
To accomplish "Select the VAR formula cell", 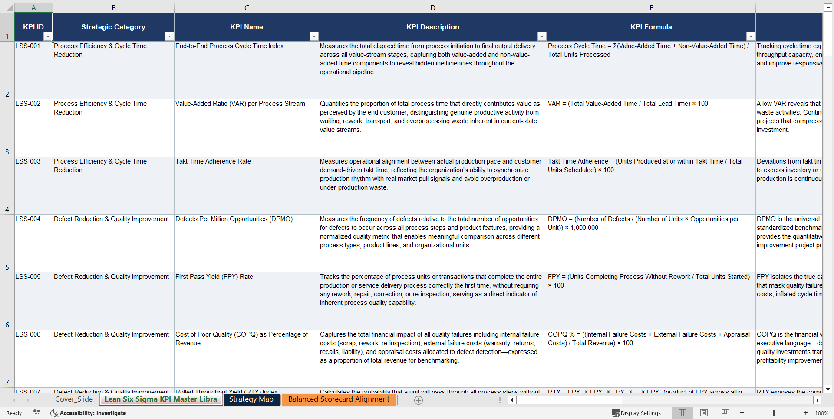I will tap(651, 128).
